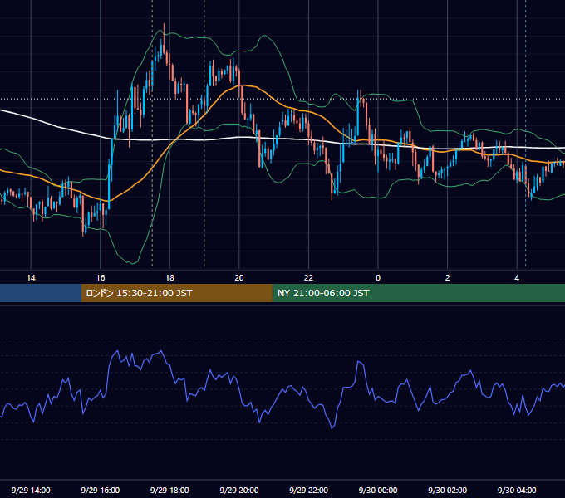This screenshot has height=498, width=565.
Task: Click the 9/30 00:00 date label
Action: (378, 490)
